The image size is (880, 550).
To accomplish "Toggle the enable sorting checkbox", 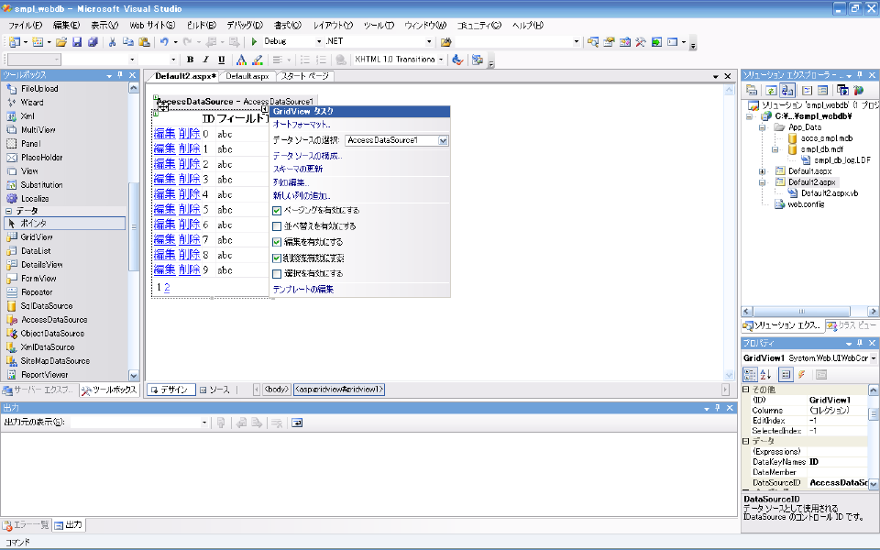I will click(x=277, y=226).
